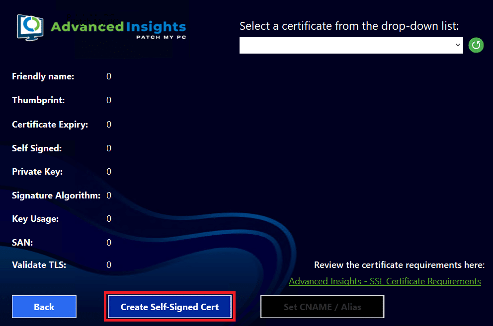Select the Key Usage label

point(35,219)
